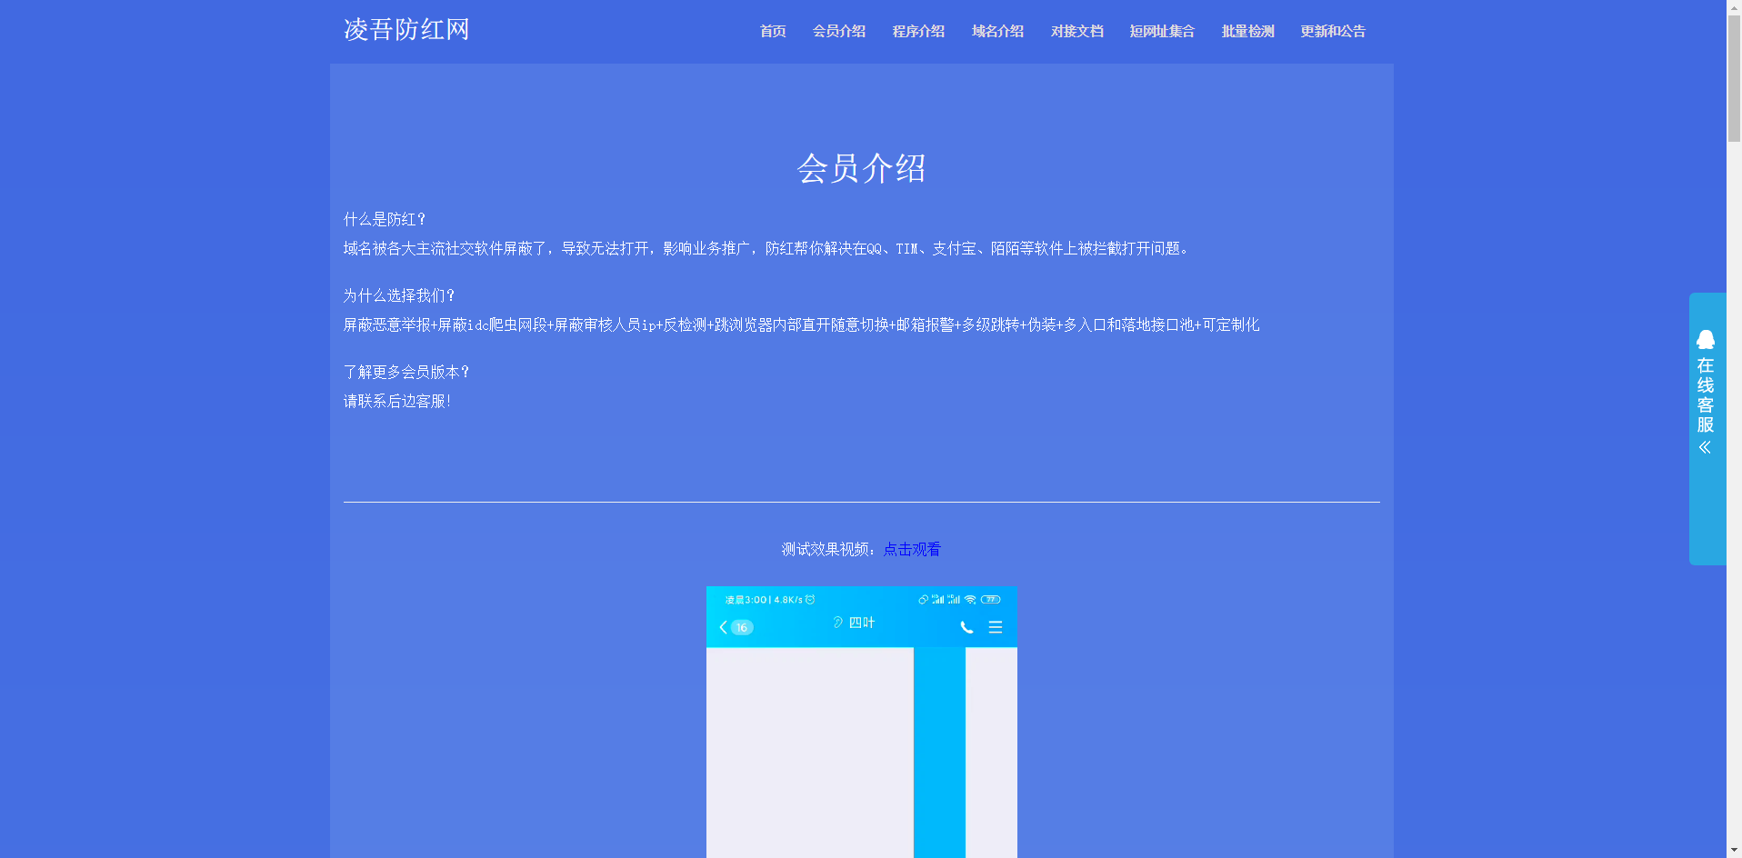
Task: Click the ear icon beside 四叶
Action: [837, 623]
